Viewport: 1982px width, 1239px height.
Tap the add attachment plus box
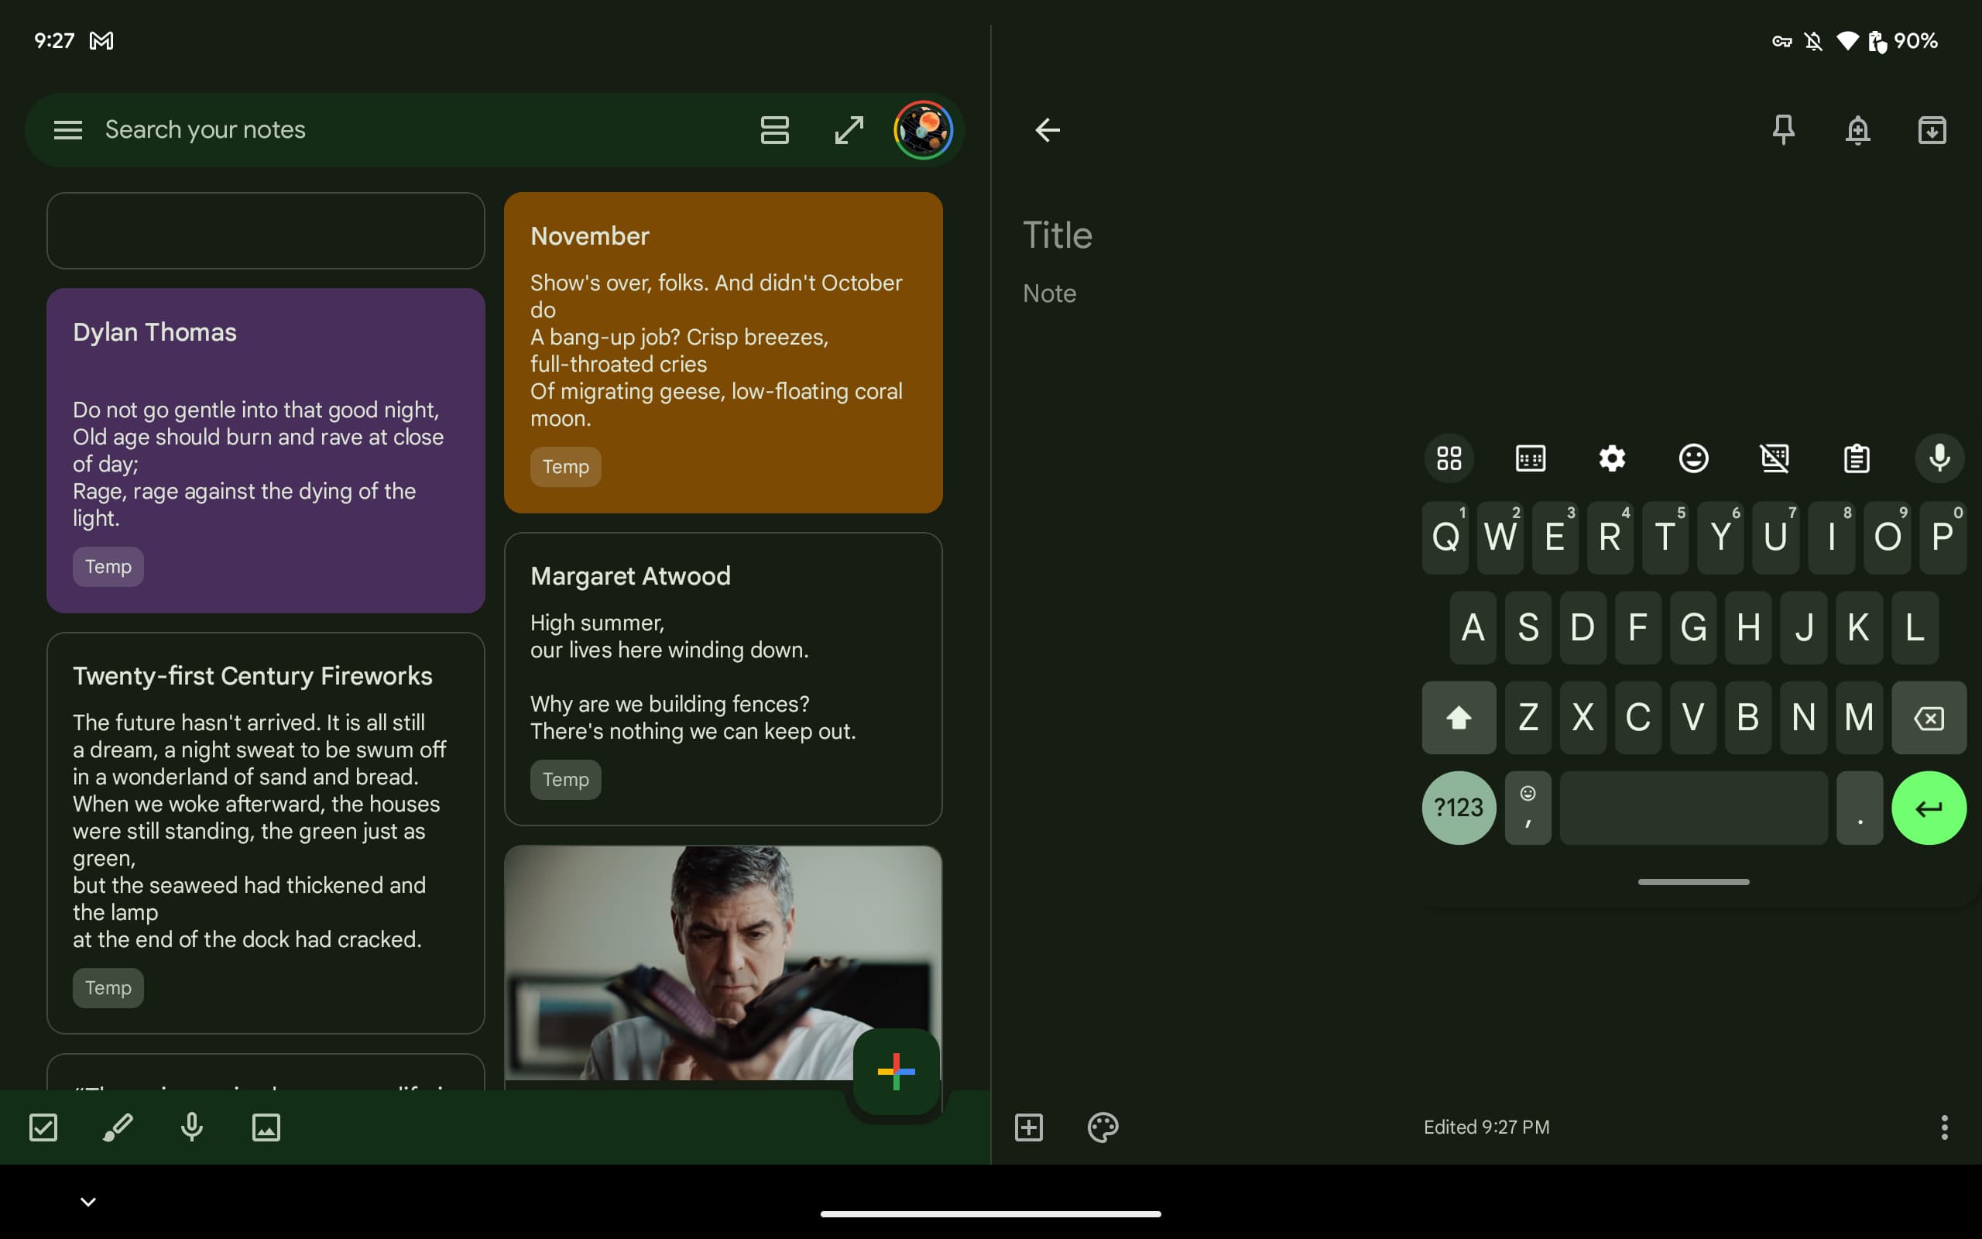pos(1029,1127)
